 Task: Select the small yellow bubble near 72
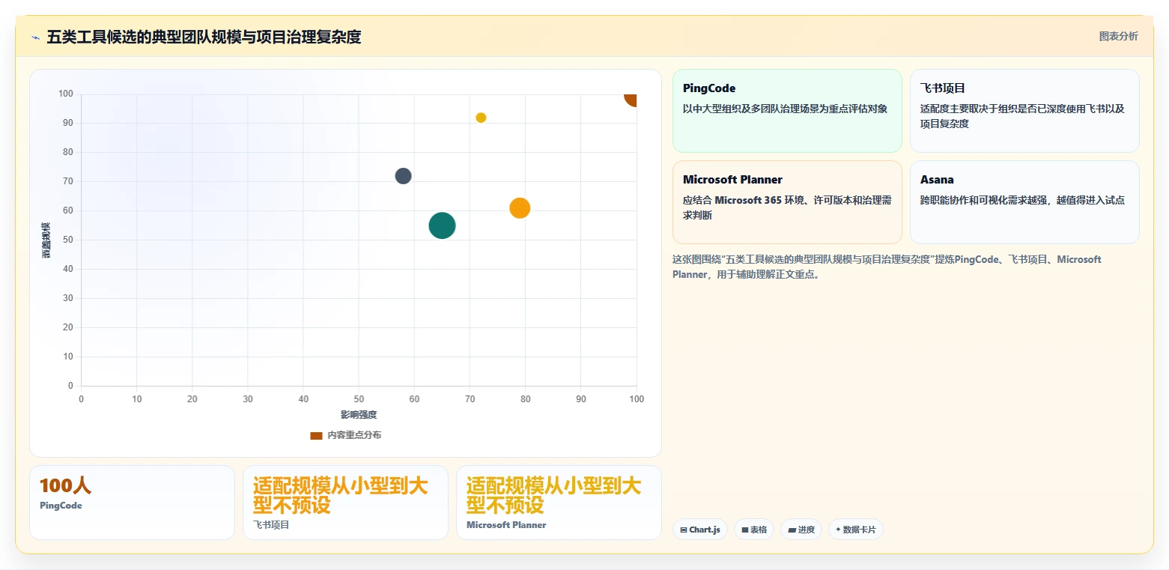coord(481,118)
